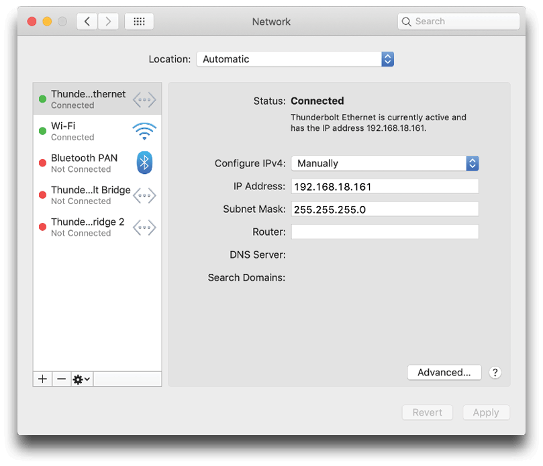Click the Search Domains label
The image size is (543, 466).
(246, 277)
